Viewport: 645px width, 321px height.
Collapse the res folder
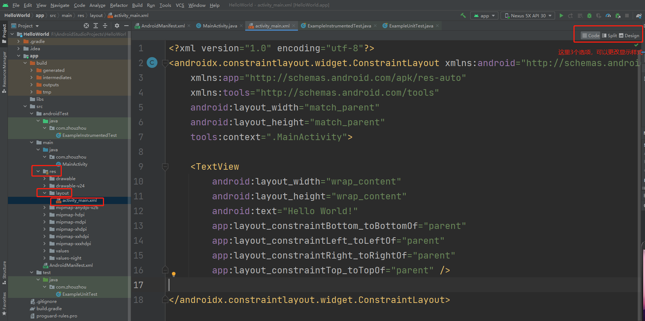(38, 172)
